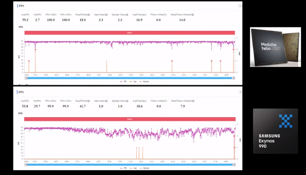
Task: Click the Jank help icon in the bottom panel
Action: click(107, 101)
